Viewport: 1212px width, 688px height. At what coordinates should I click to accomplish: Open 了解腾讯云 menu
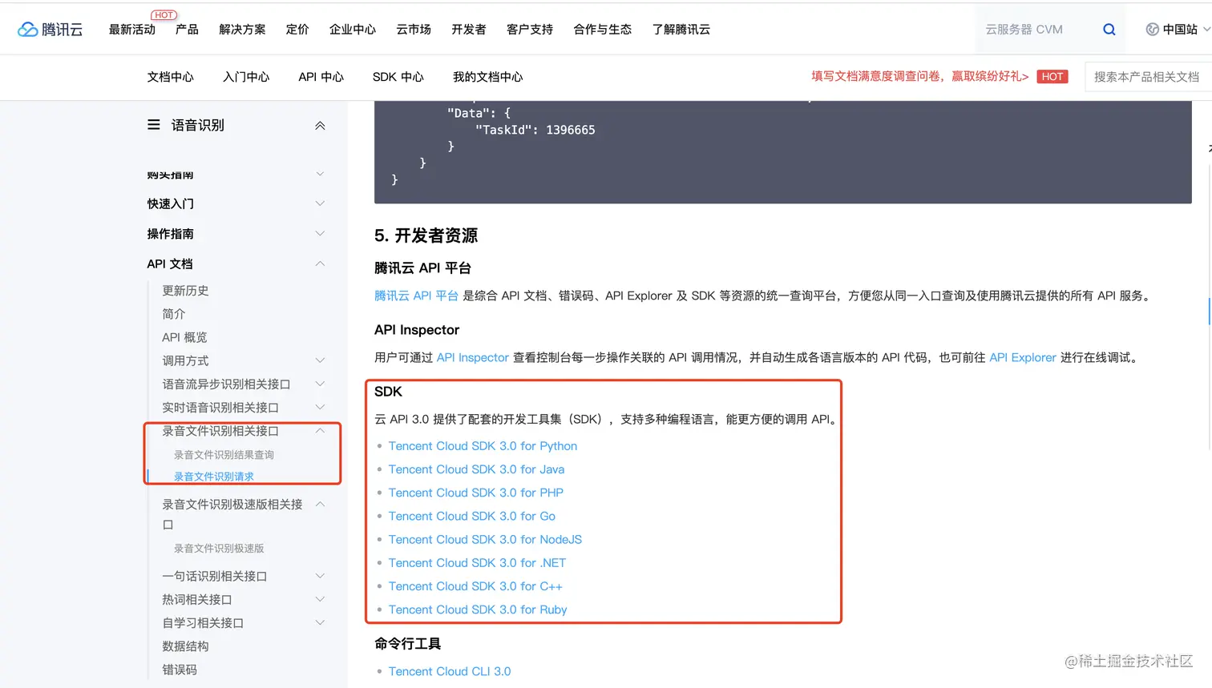681,30
